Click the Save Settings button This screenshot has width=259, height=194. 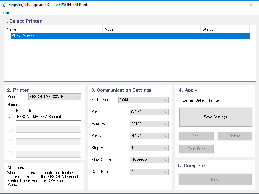click(x=216, y=117)
